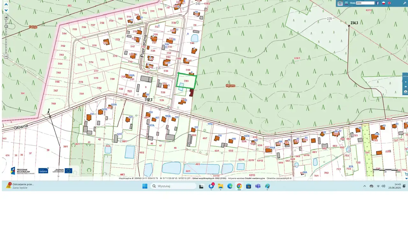408x230 pixels.
Task: Show hidden system tray icons chevron
Action: pyautogui.click(x=365, y=186)
